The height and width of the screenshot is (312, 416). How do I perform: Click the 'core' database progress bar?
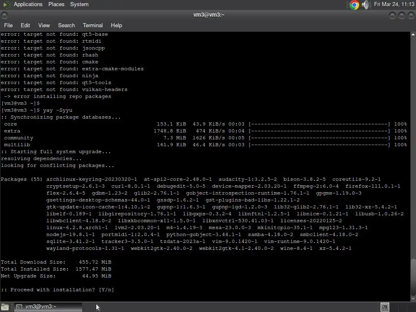point(319,124)
